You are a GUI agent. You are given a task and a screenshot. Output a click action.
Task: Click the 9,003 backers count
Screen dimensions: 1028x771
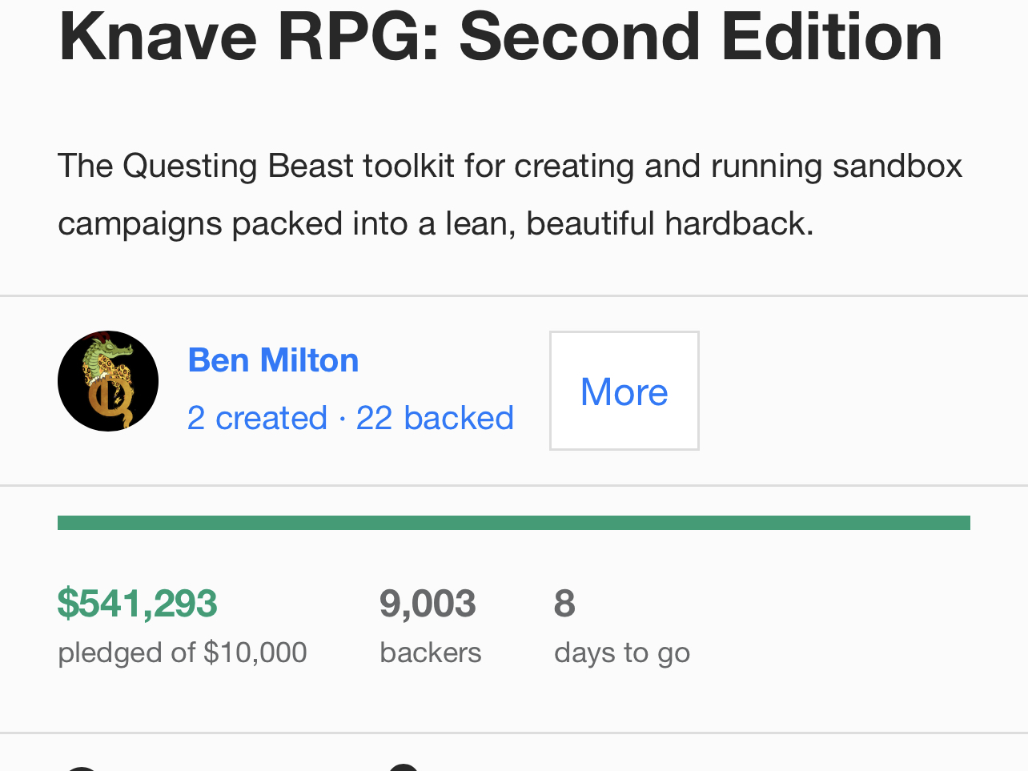click(x=428, y=604)
